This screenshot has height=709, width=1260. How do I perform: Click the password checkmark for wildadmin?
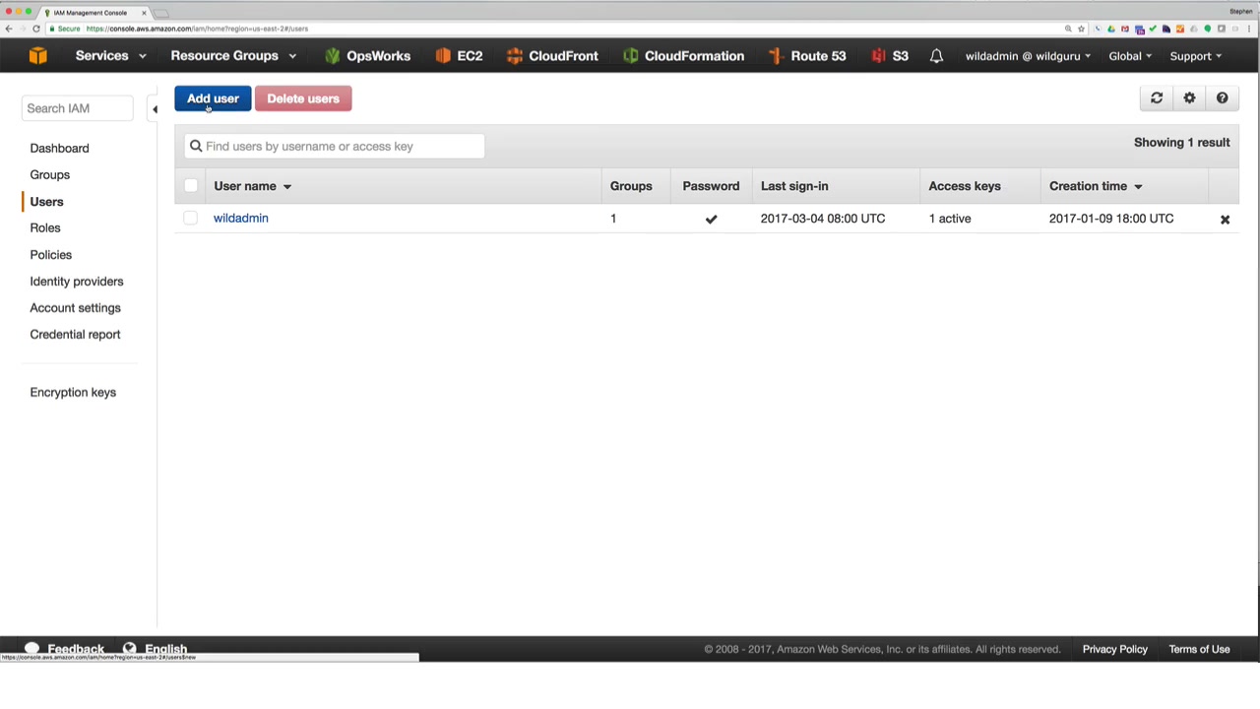(711, 220)
